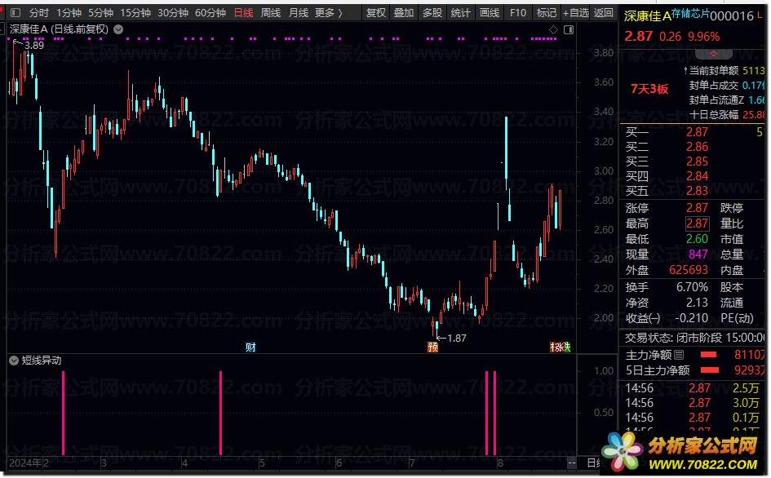
Task: Open the 多股 multi-stock view
Action: tap(432, 13)
